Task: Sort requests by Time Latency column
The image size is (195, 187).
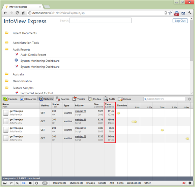Action: (x=110, y=105)
